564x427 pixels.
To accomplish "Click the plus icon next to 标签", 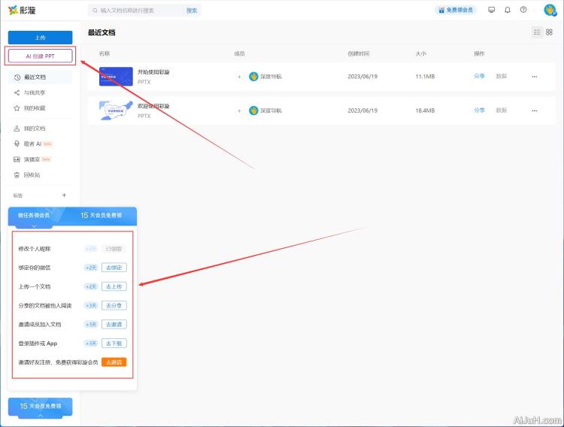I will (x=64, y=195).
